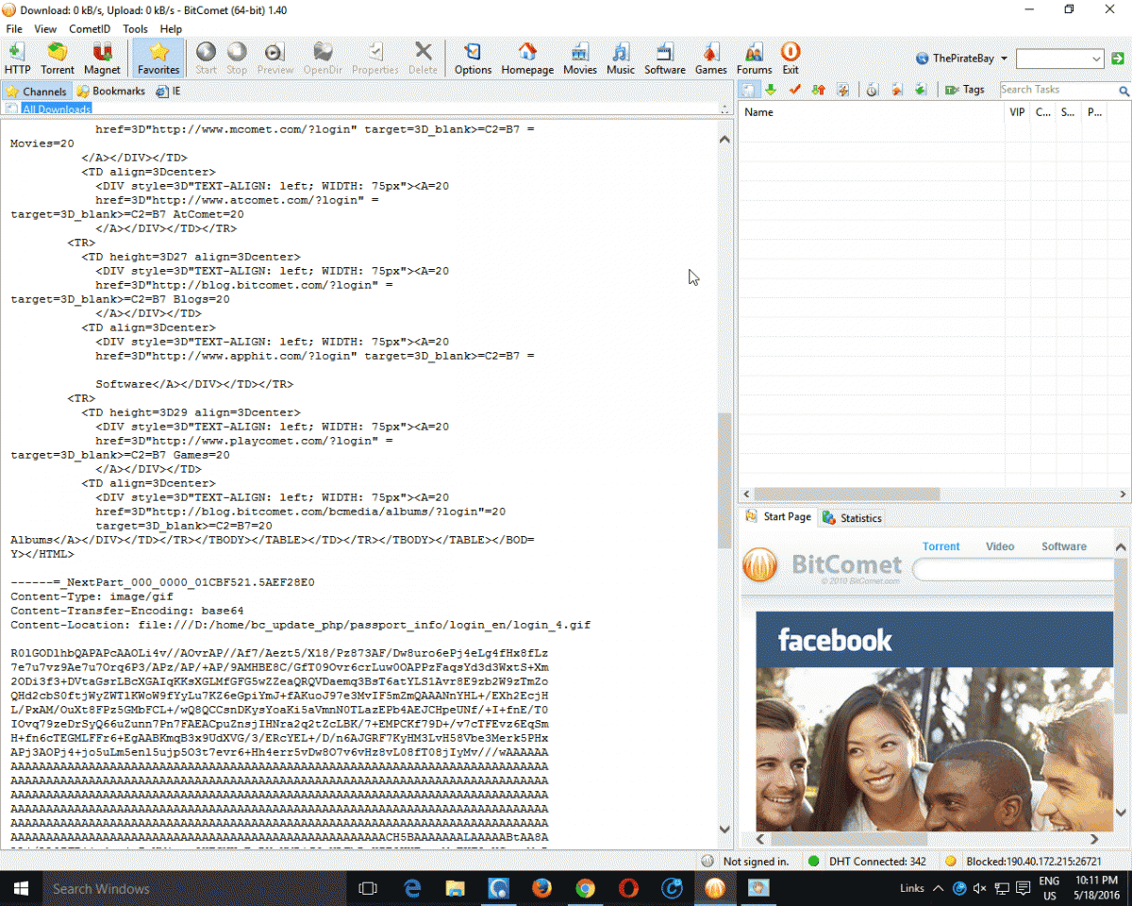Open a Torrent file via toolbar
Image resolution: width=1132 pixels, height=906 pixels.
tap(58, 59)
